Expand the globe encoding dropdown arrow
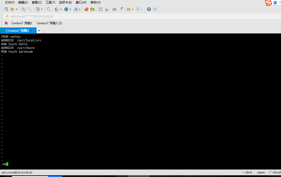 click(70, 9)
